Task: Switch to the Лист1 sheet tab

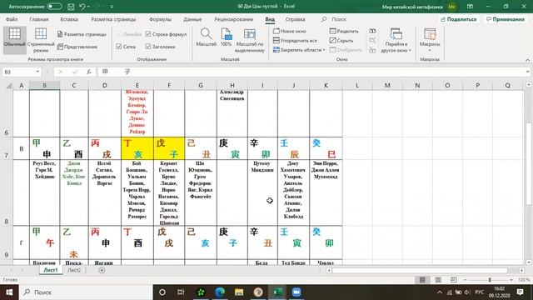Action: coord(51,270)
